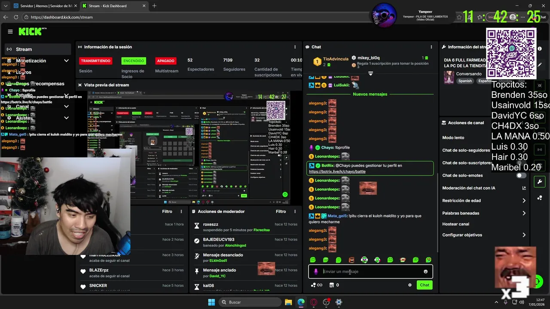Open the hamburger menu beside the KICK logo
The height and width of the screenshot is (309, 550).
pyautogui.click(x=10, y=31)
